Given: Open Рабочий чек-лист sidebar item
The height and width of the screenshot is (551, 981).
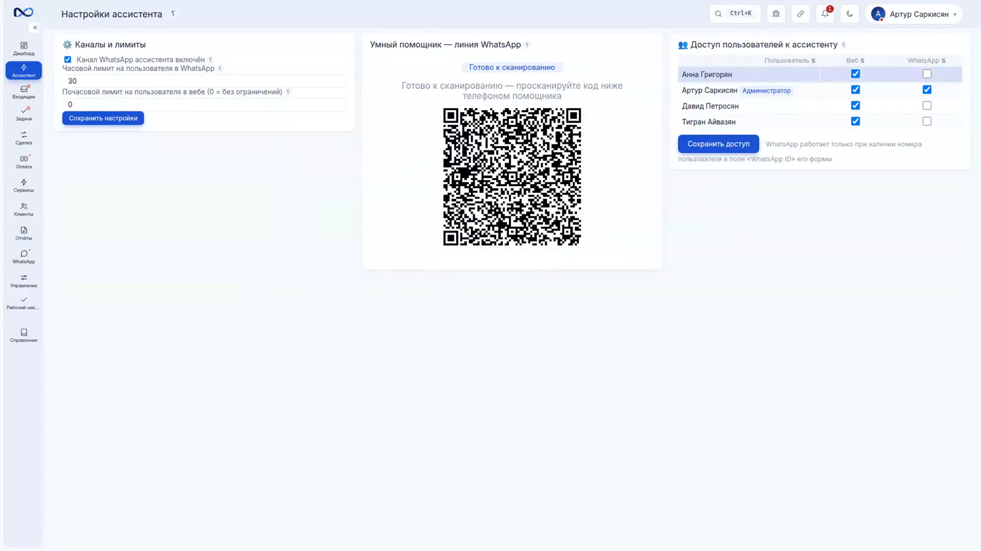Looking at the screenshot, I should tap(24, 303).
